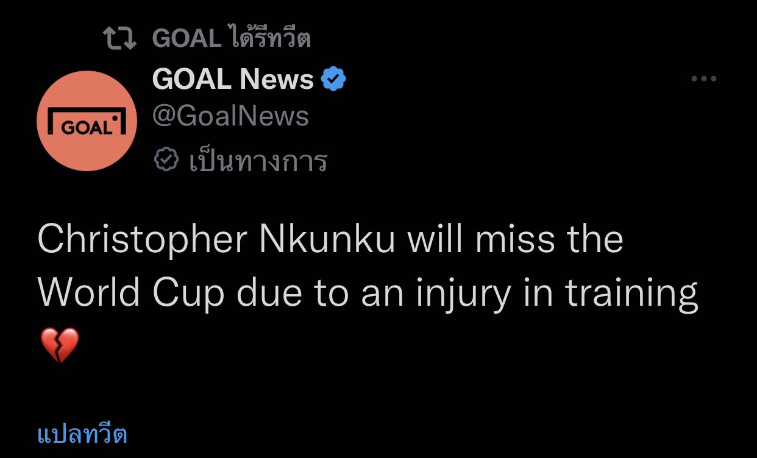This screenshot has height=458, width=757.
Task: Translate the tweet via "แปลทวีต"
Action: [x=82, y=435]
